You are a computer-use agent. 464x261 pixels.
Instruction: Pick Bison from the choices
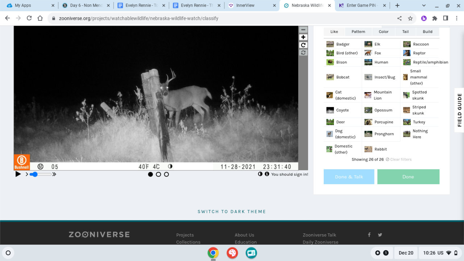(343, 62)
